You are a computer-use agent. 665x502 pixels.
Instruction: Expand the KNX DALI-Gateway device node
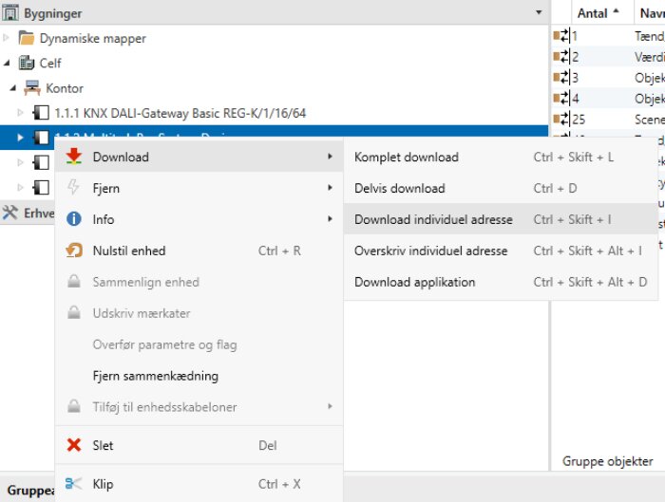22,113
